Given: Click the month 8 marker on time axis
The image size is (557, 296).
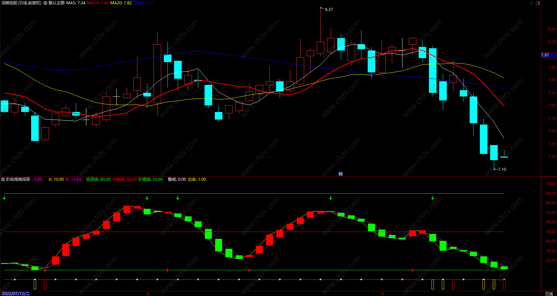Looking at the screenshot, I should tap(148, 294).
